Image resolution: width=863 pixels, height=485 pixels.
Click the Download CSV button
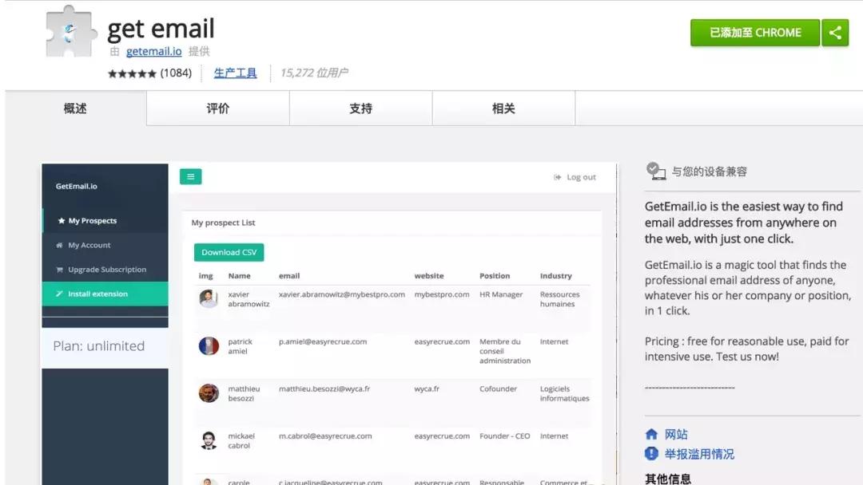[229, 252]
